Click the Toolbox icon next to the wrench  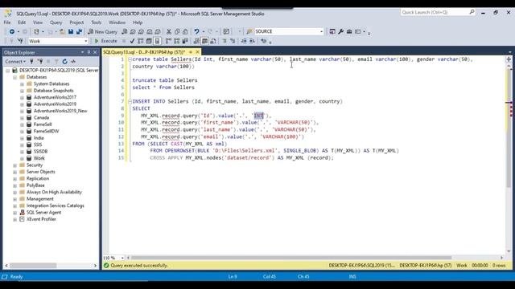point(349,31)
